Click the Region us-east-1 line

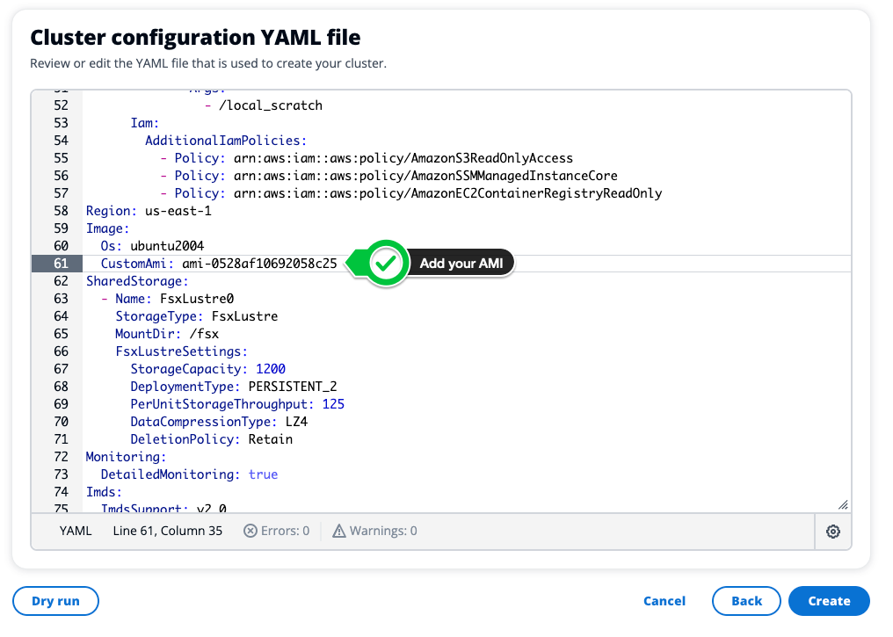click(149, 211)
